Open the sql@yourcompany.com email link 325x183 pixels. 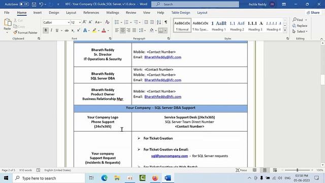click(x=170, y=156)
